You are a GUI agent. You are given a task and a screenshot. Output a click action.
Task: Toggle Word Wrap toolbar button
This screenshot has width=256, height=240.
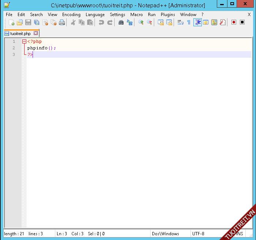click(x=180, y=22)
